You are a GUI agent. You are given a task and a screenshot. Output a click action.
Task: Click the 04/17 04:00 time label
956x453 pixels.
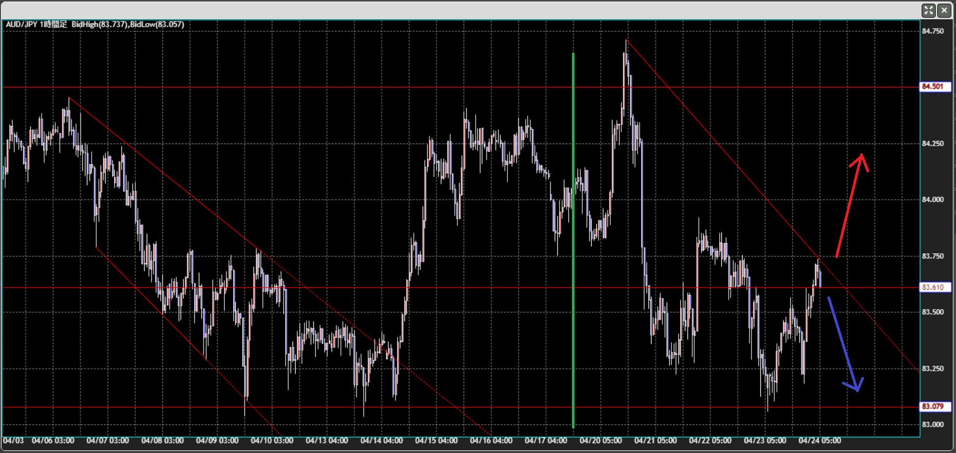pyautogui.click(x=546, y=441)
